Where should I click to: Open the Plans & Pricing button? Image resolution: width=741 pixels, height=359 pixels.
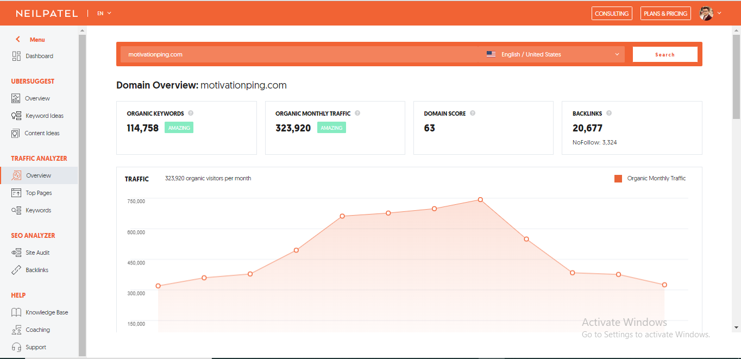tap(665, 14)
